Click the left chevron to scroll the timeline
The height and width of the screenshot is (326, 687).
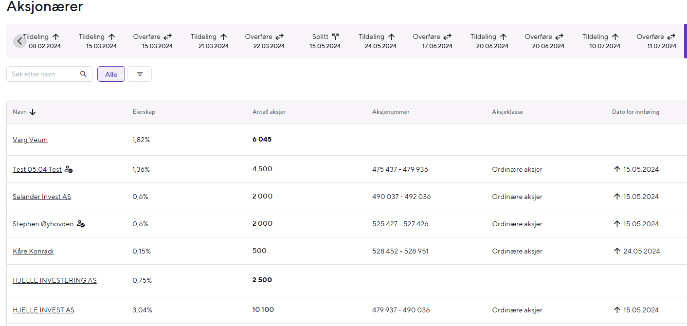tap(19, 41)
